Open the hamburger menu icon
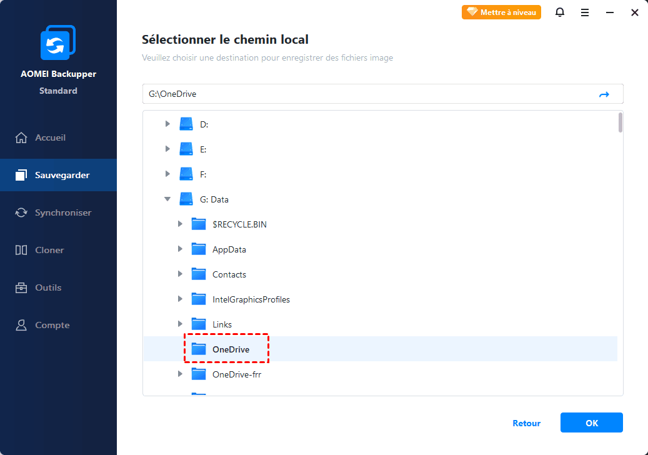648x455 pixels. 585,12
